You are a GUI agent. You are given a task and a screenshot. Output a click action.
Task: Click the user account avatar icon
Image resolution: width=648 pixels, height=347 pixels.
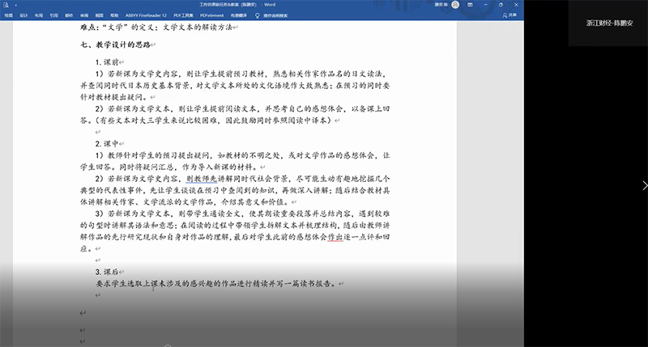pyautogui.click(x=456, y=4)
